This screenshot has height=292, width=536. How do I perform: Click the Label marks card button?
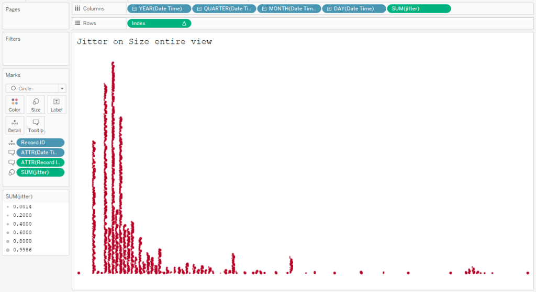pyautogui.click(x=57, y=104)
